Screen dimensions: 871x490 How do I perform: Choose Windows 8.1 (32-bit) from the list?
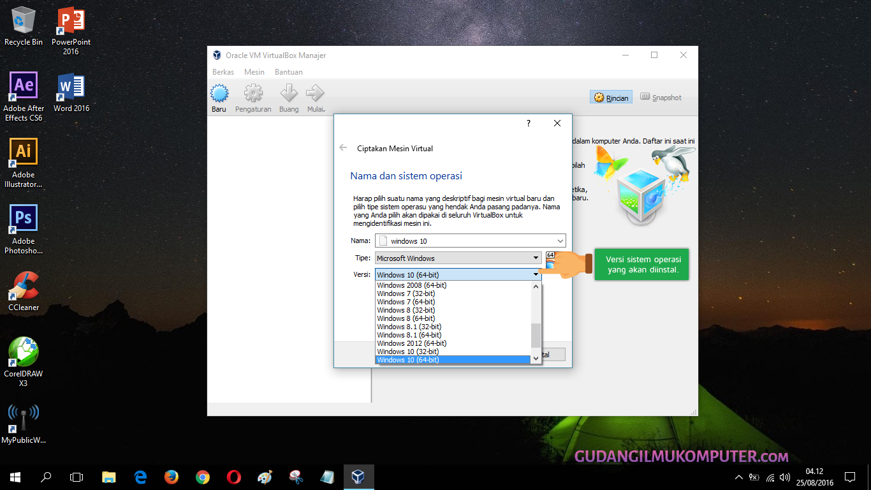(x=453, y=327)
